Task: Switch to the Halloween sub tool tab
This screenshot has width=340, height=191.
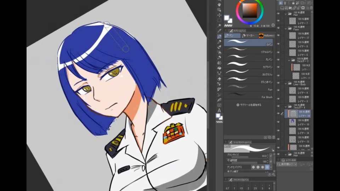Action: [x=266, y=35]
